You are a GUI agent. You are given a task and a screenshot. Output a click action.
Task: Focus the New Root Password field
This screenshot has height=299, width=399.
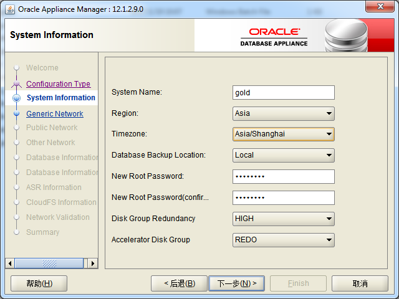click(284, 176)
